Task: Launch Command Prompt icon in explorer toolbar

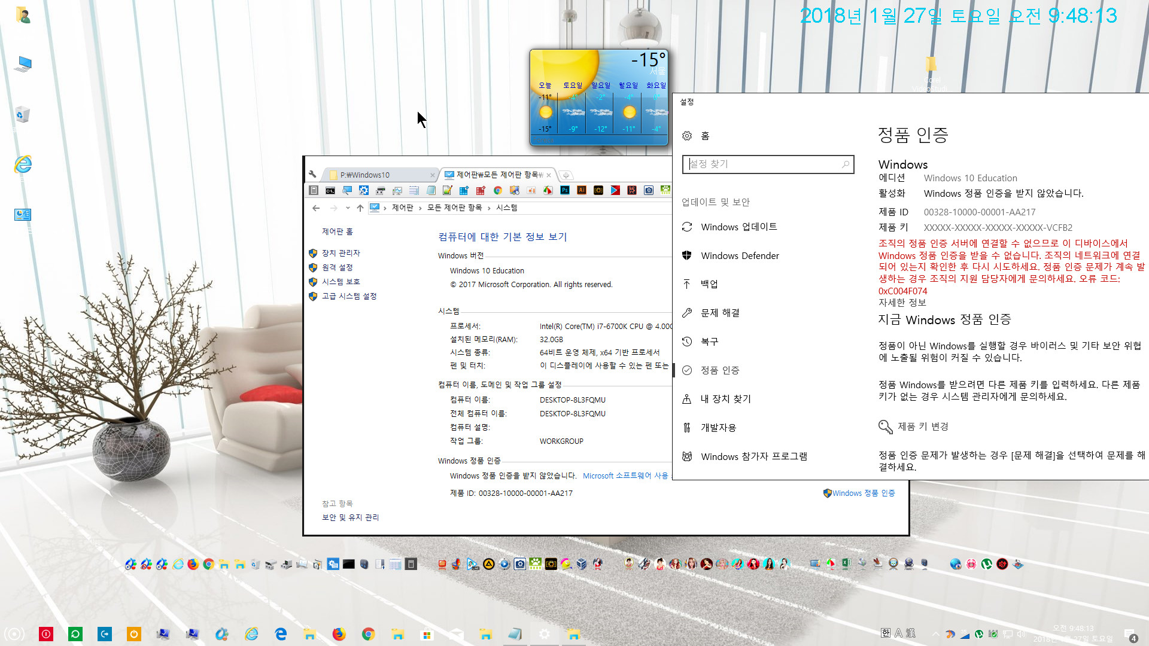Action: coord(330,190)
